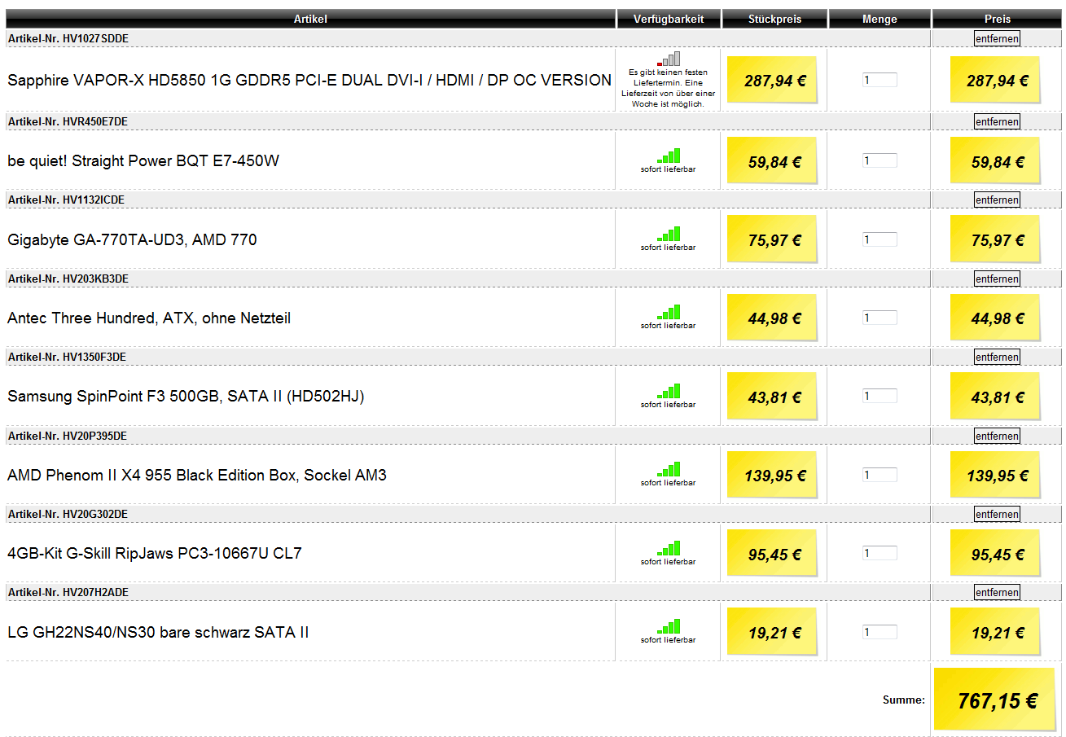Remove article HVR450E7DE with its entfernen button

[x=997, y=121]
